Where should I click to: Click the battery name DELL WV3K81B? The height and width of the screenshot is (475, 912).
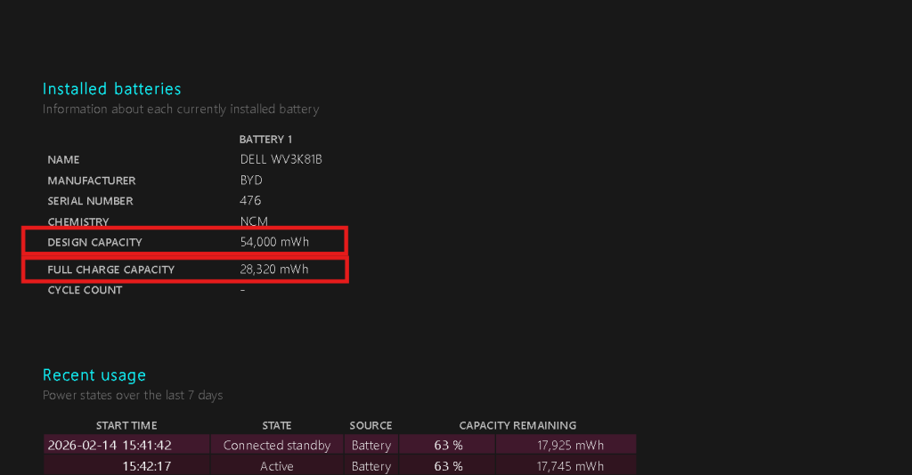coord(281,160)
